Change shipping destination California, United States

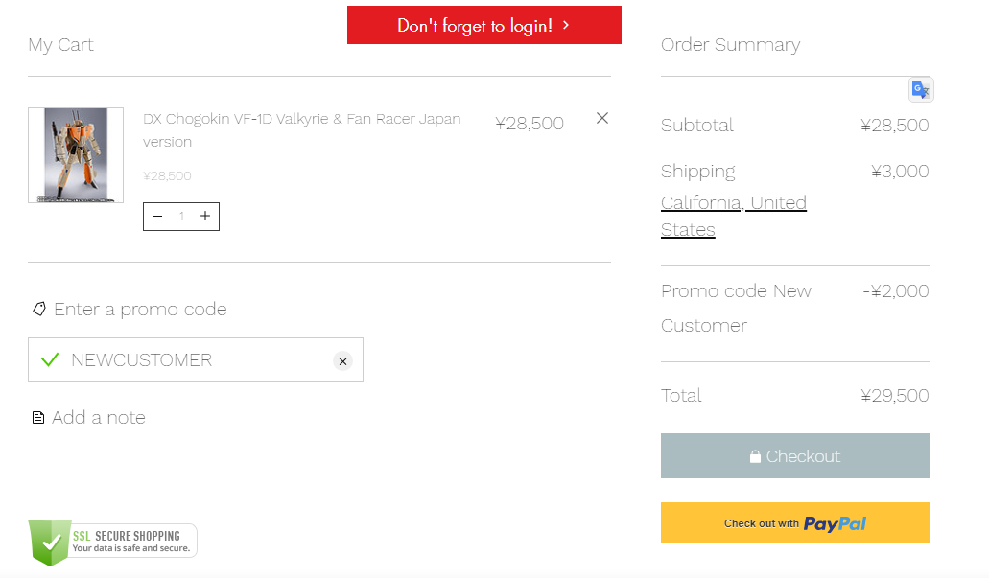click(x=734, y=216)
